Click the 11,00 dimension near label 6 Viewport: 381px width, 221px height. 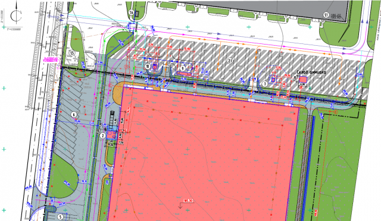click(x=77, y=121)
